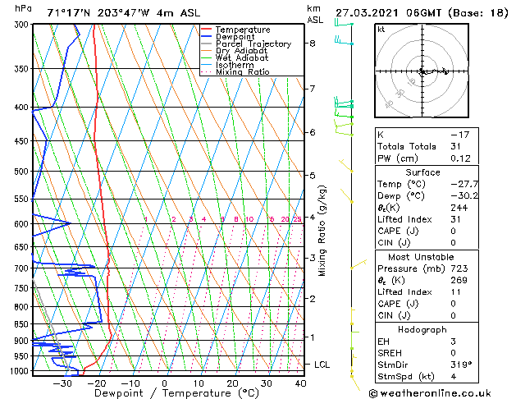Click the 300 pressure level label

pos(23,25)
